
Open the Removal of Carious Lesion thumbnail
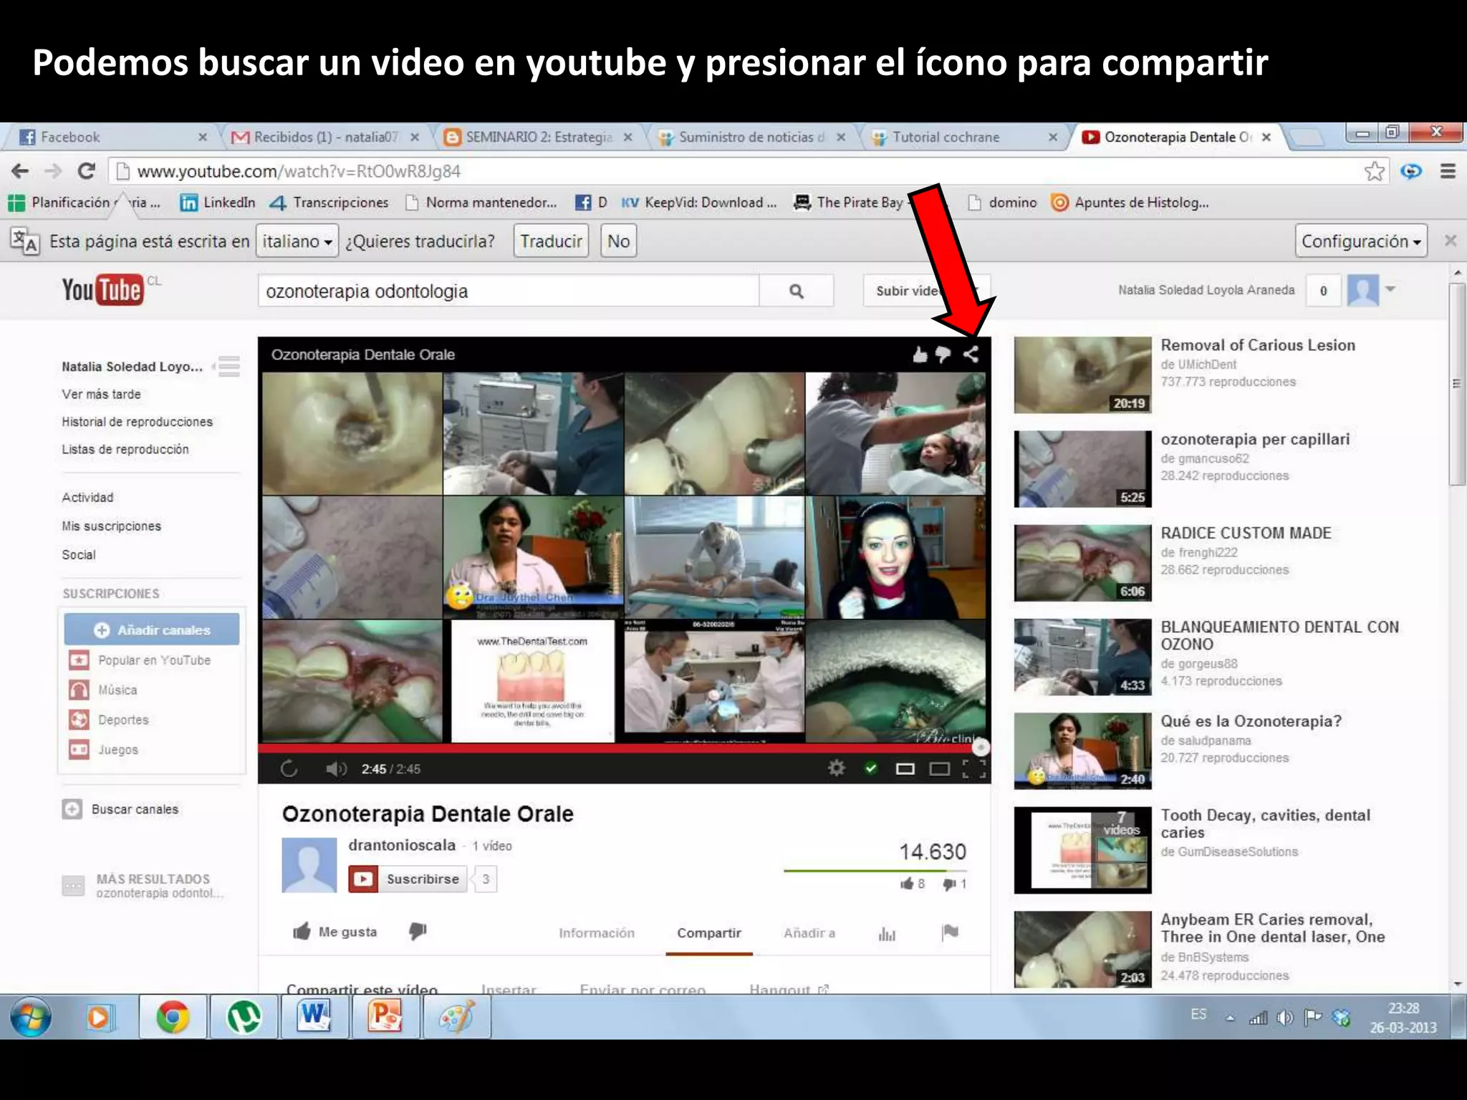[1082, 375]
